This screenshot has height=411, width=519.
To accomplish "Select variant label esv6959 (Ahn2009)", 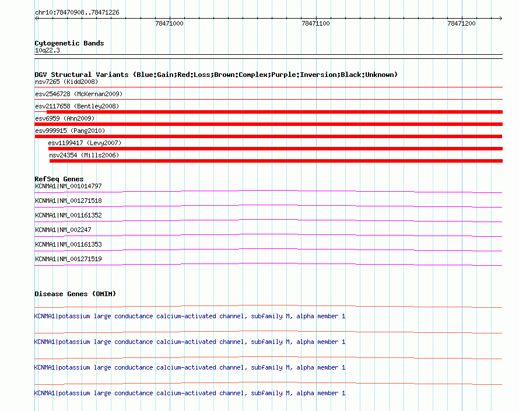I will click(x=65, y=118).
